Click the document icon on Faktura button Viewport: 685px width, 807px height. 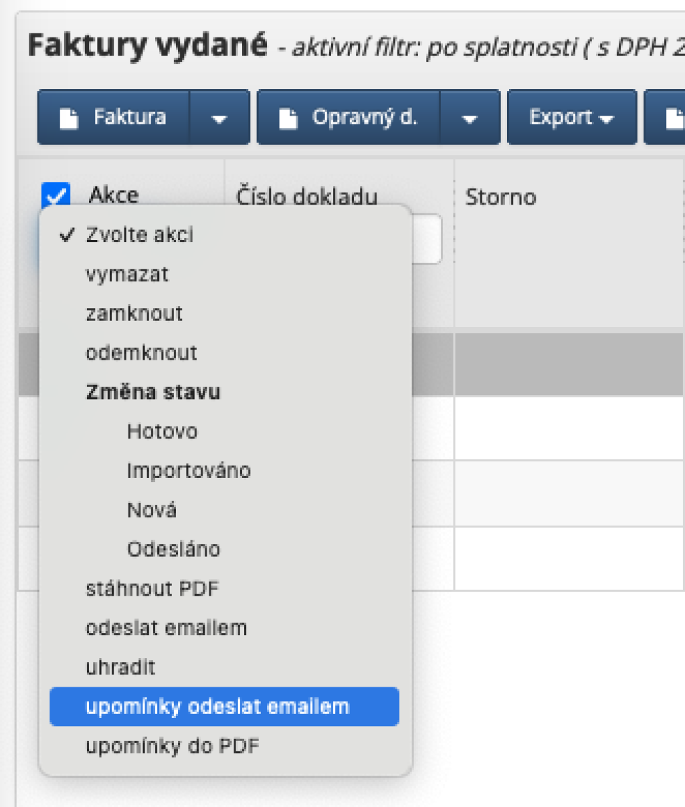tap(70, 118)
